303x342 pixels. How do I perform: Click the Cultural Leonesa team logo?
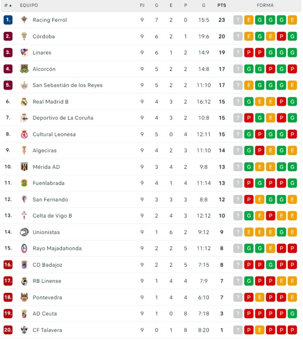pos(24,134)
